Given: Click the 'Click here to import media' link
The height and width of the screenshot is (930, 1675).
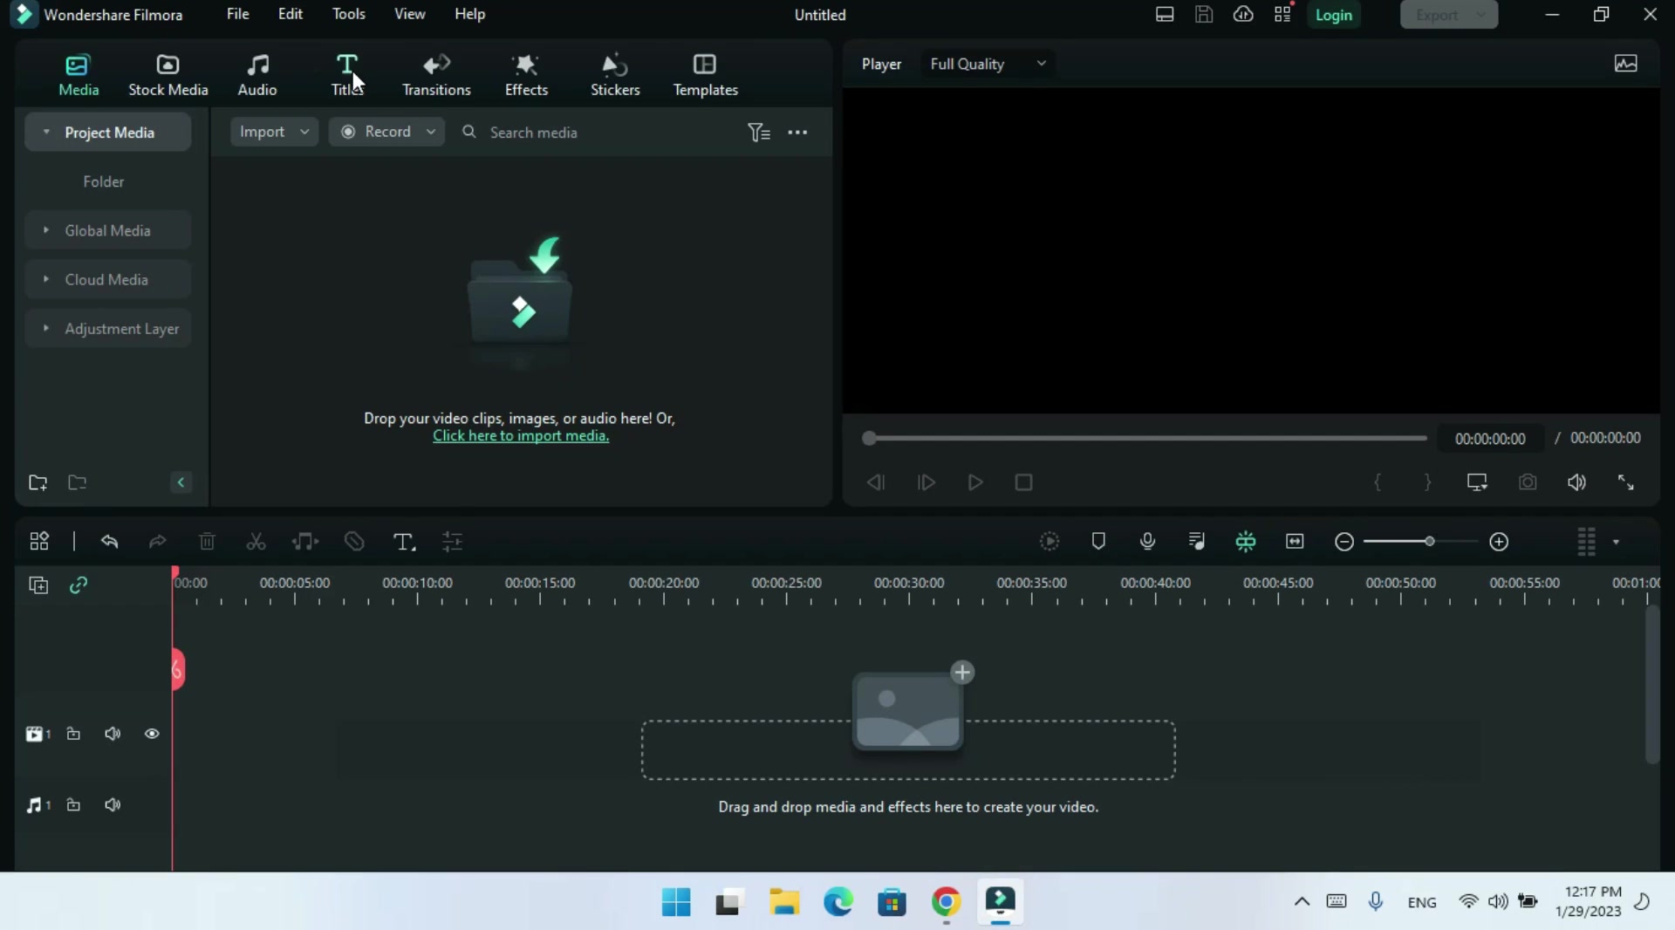Looking at the screenshot, I should point(521,436).
